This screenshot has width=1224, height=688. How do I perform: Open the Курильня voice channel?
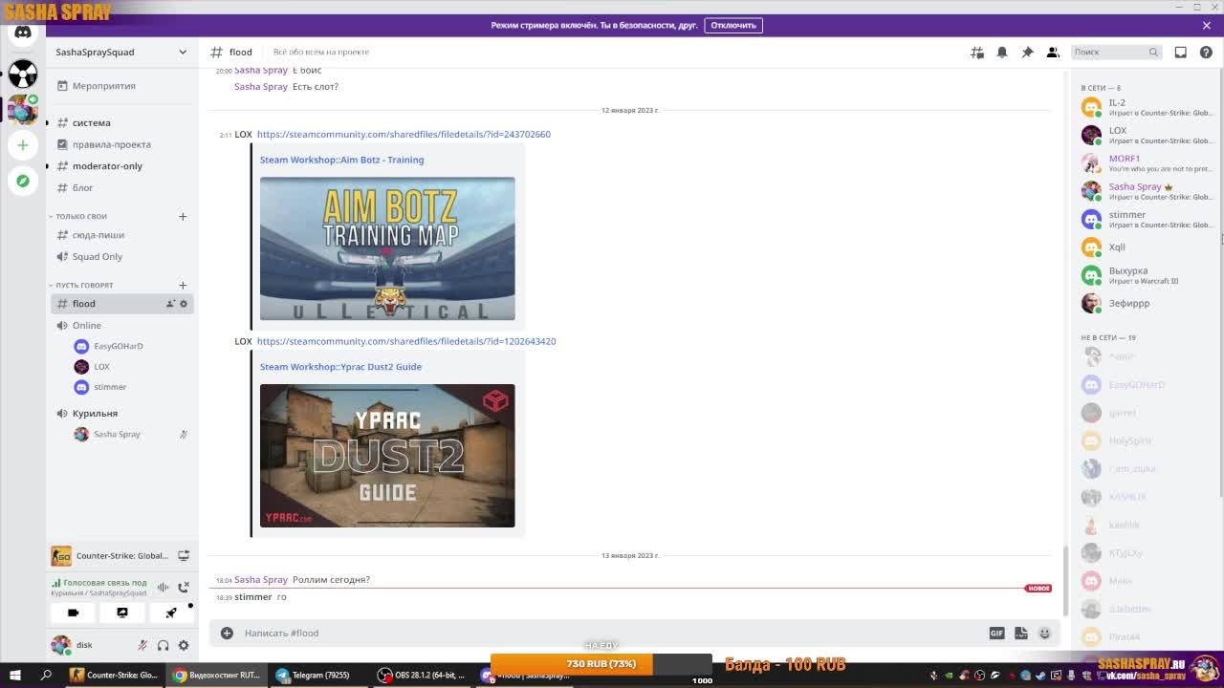tap(121, 414)
